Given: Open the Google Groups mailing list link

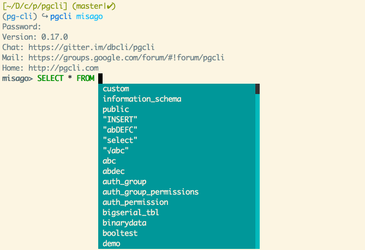Looking at the screenshot, I should pyautogui.click(x=125, y=58).
